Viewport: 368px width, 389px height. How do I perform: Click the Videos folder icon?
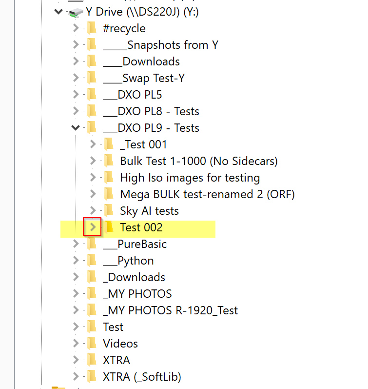click(92, 344)
